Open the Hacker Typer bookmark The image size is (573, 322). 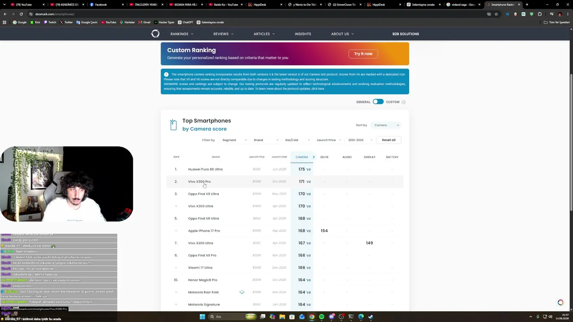point(164,22)
